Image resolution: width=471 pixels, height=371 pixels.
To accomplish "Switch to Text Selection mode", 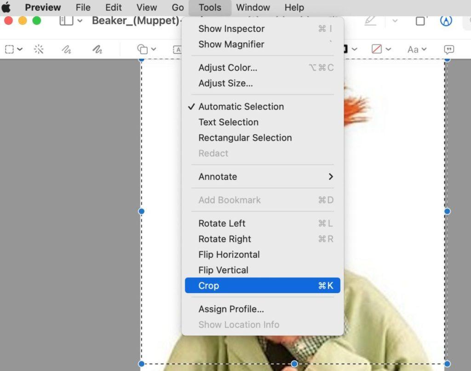I will click(x=228, y=122).
